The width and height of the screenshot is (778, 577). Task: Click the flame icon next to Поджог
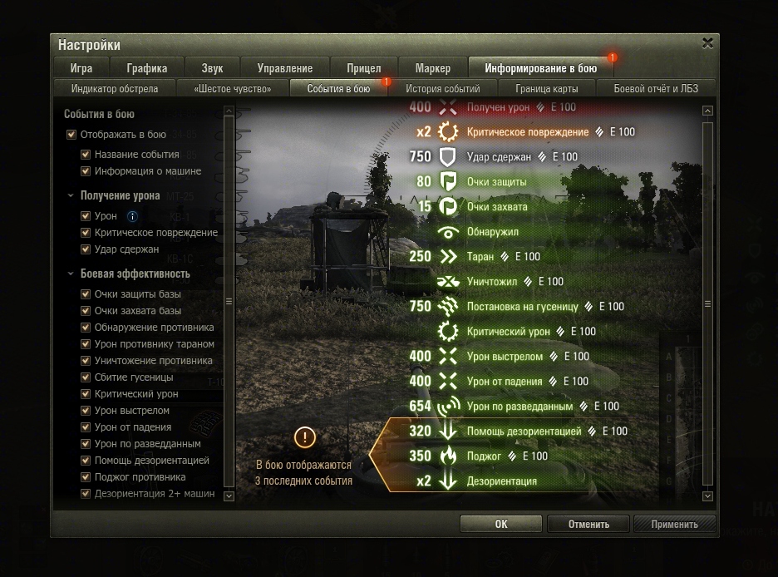(x=448, y=456)
